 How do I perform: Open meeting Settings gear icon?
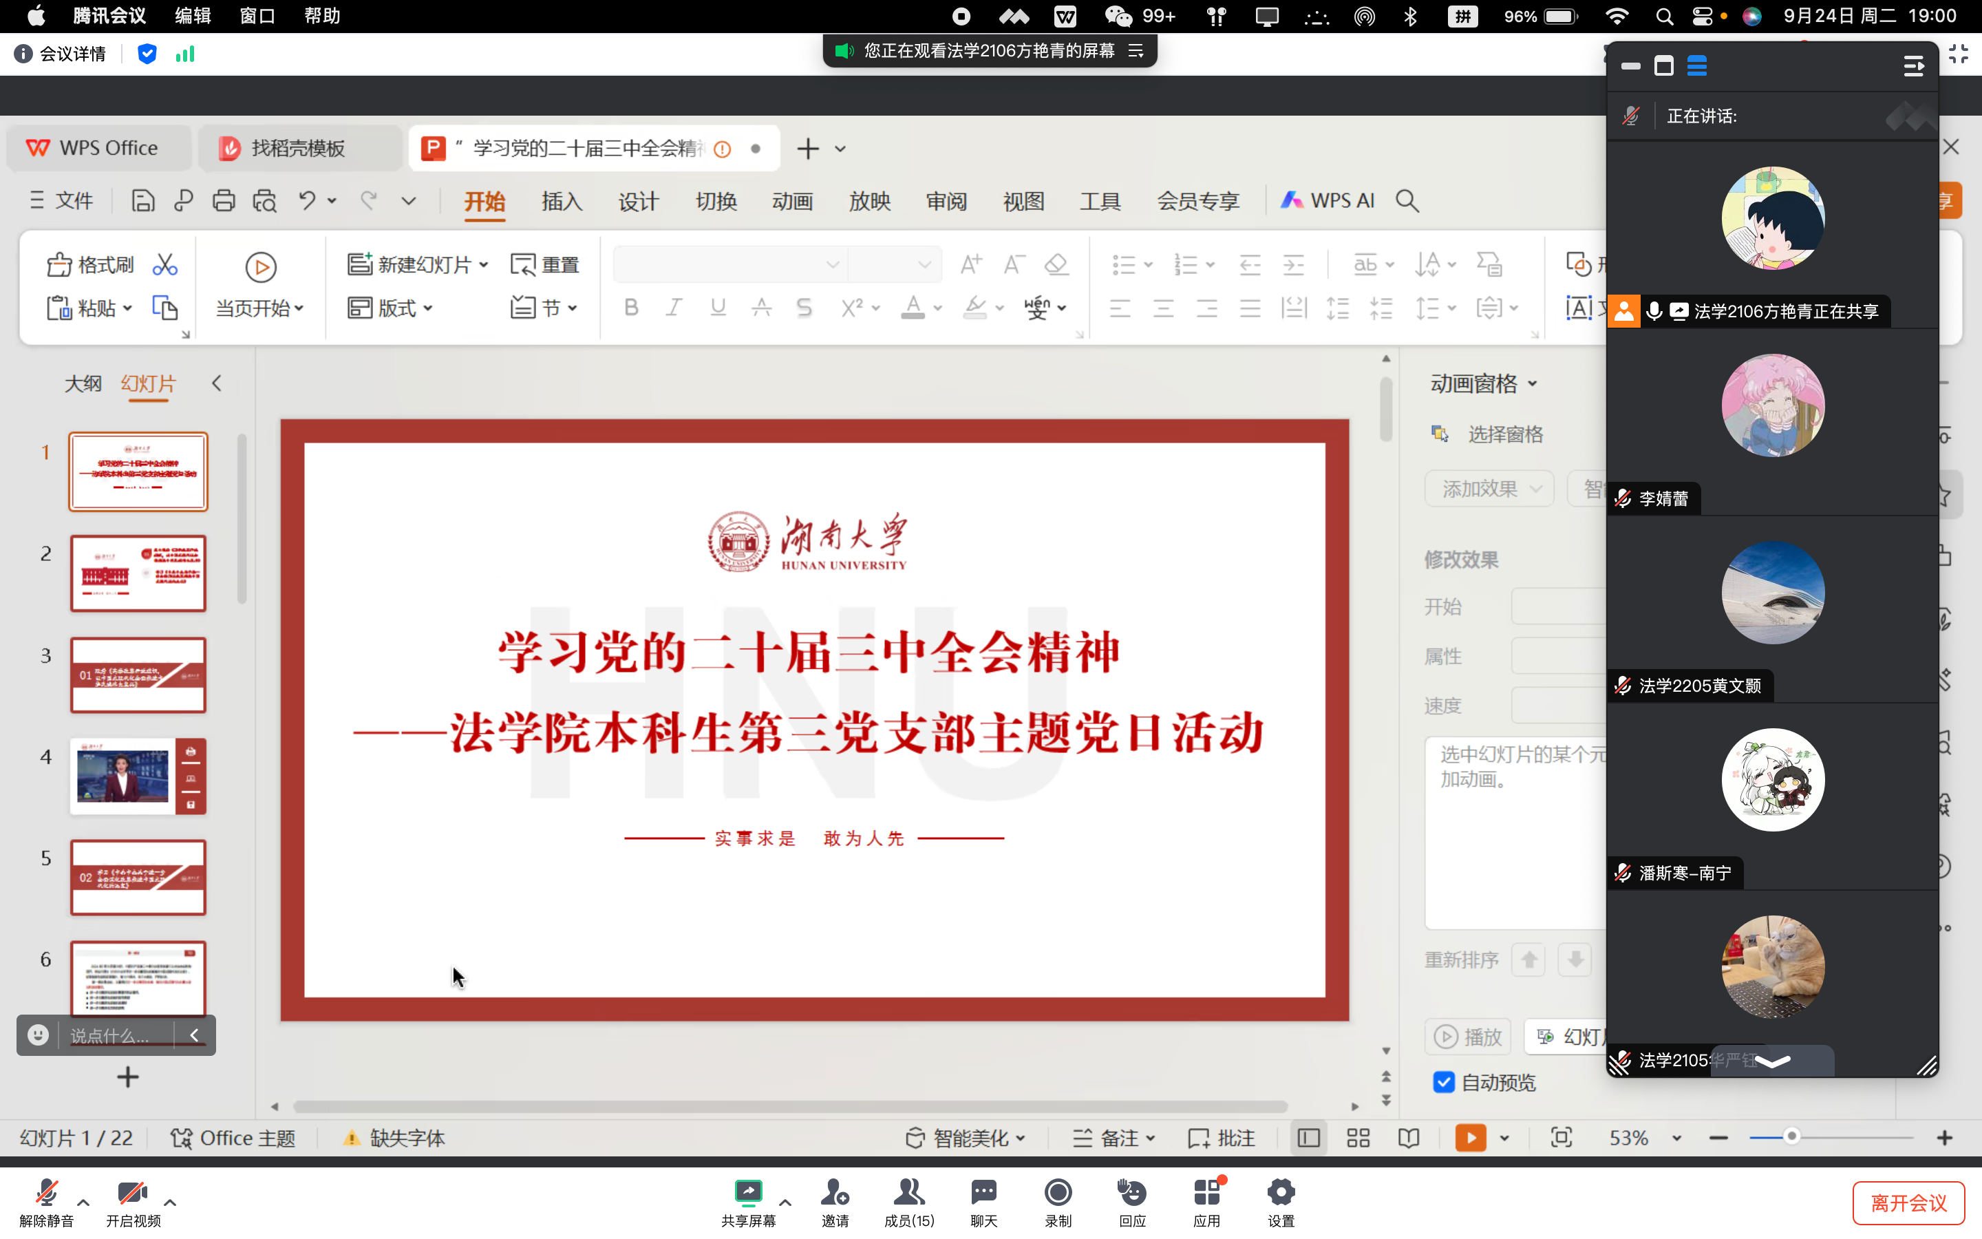point(1280,1193)
